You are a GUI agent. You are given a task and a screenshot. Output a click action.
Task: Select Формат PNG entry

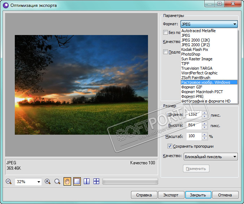pos(209,96)
